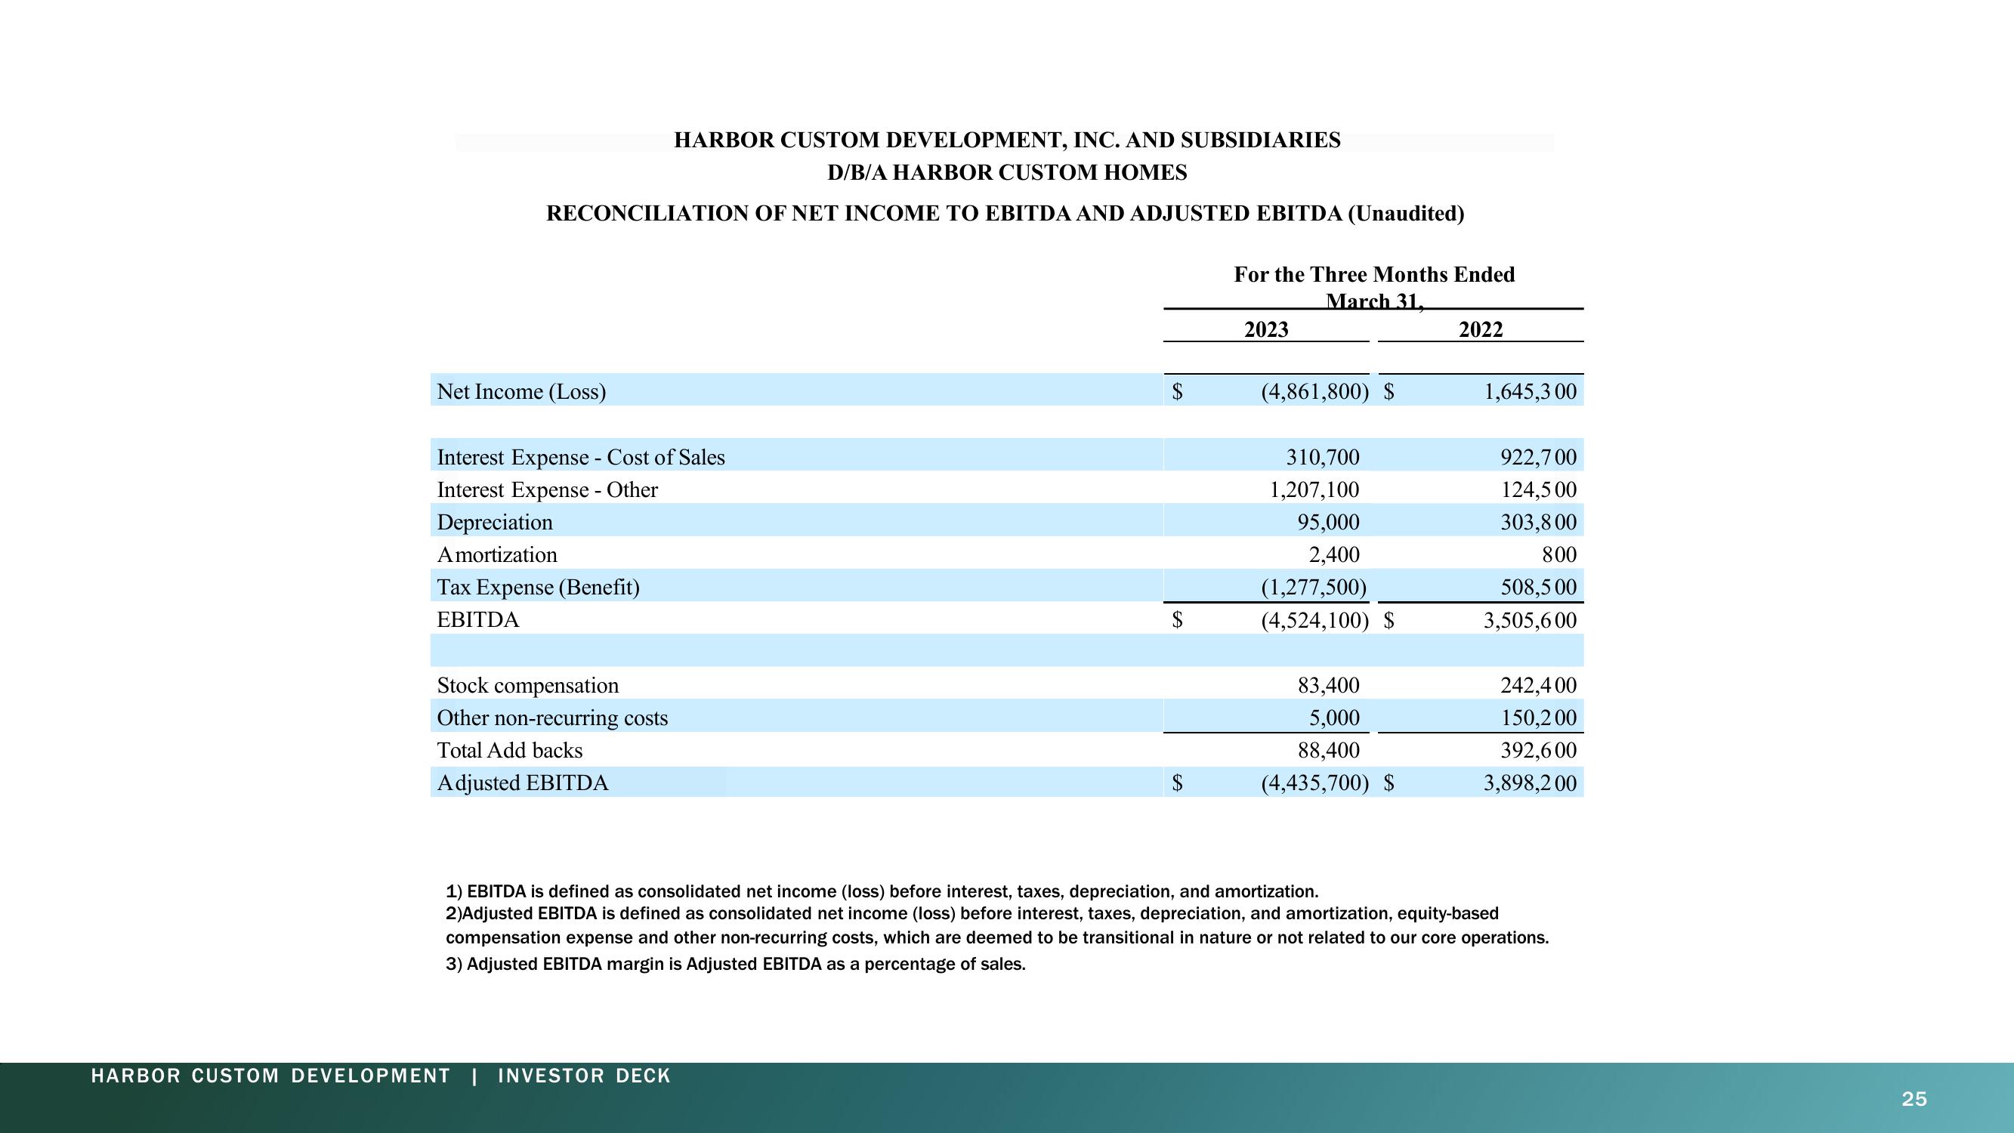The image size is (2014, 1133).
Task: Select 'Interest Expense - Cost of Sales' label
Action: click(x=580, y=457)
